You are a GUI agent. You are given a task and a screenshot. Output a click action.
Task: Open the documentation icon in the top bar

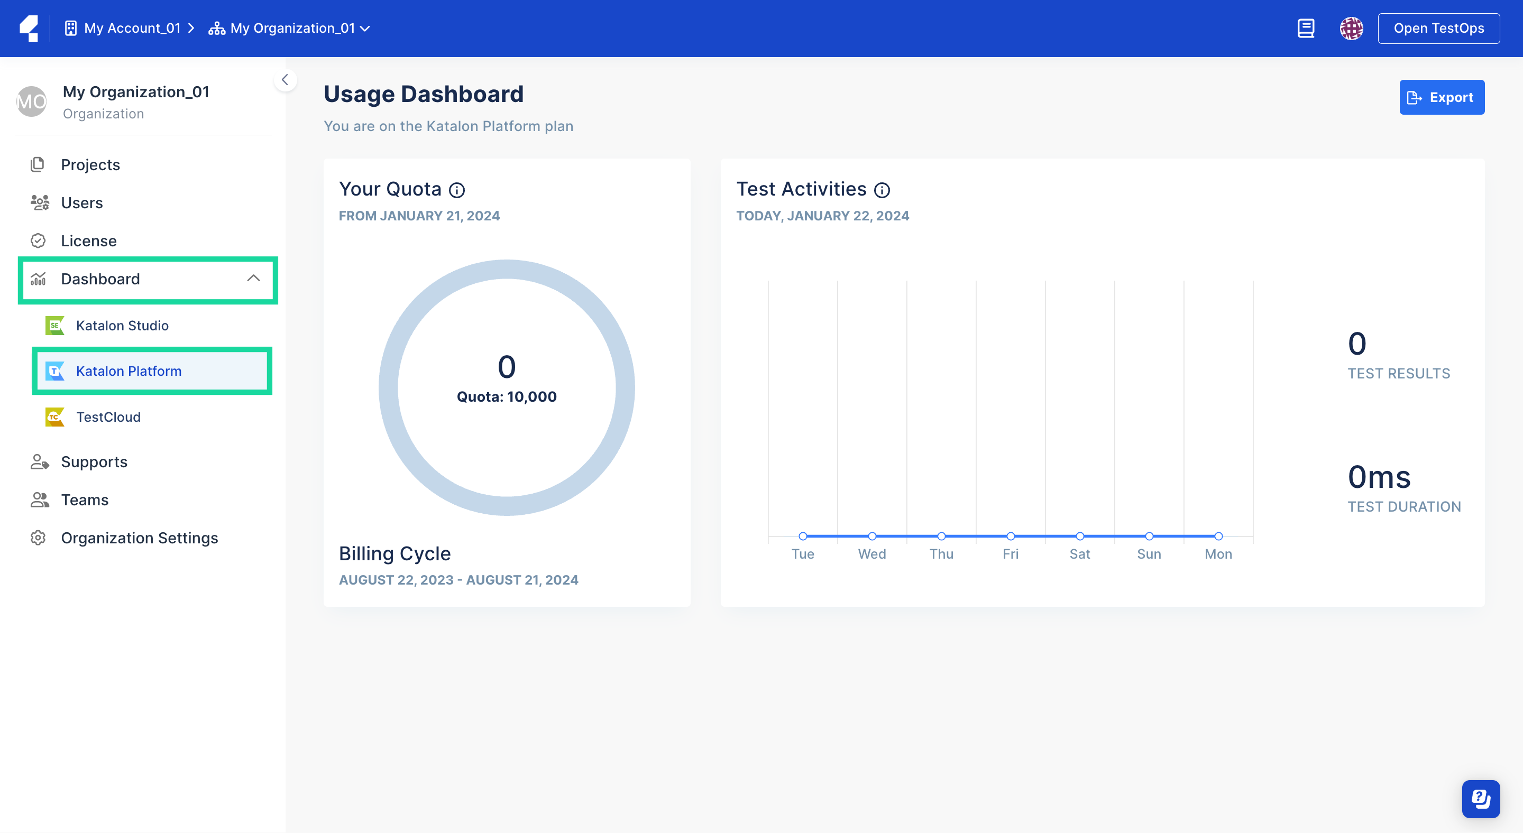coord(1306,28)
